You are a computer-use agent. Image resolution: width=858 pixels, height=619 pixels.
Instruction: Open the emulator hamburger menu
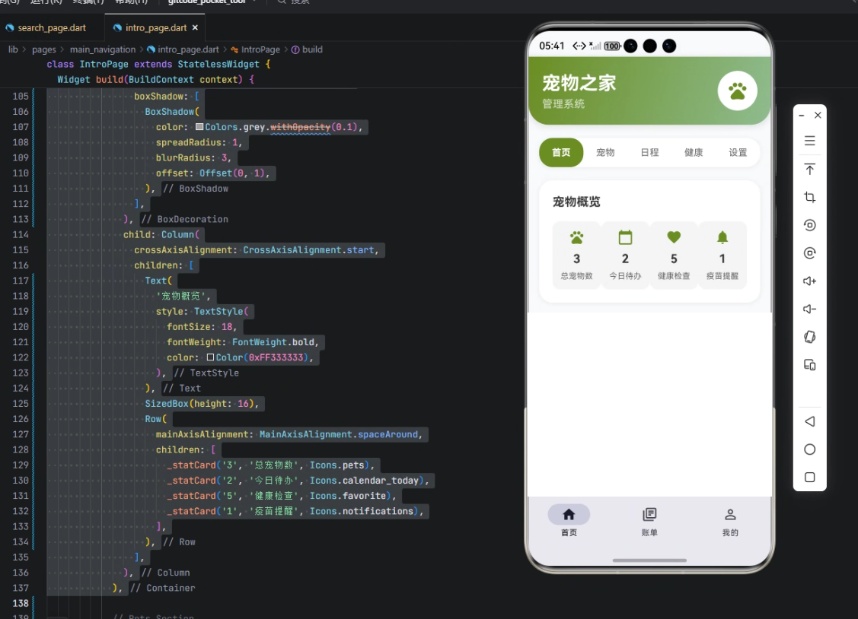[x=810, y=141]
